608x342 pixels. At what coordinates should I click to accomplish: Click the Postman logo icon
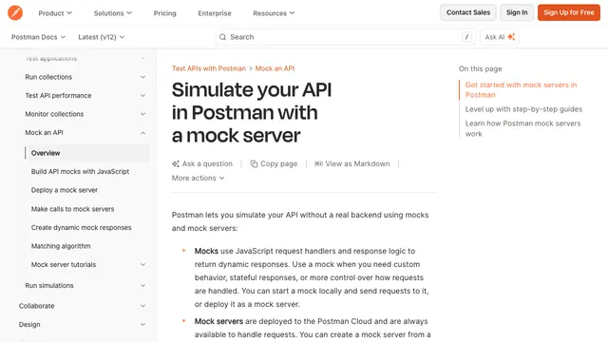pyautogui.click(x=15, y=12)
